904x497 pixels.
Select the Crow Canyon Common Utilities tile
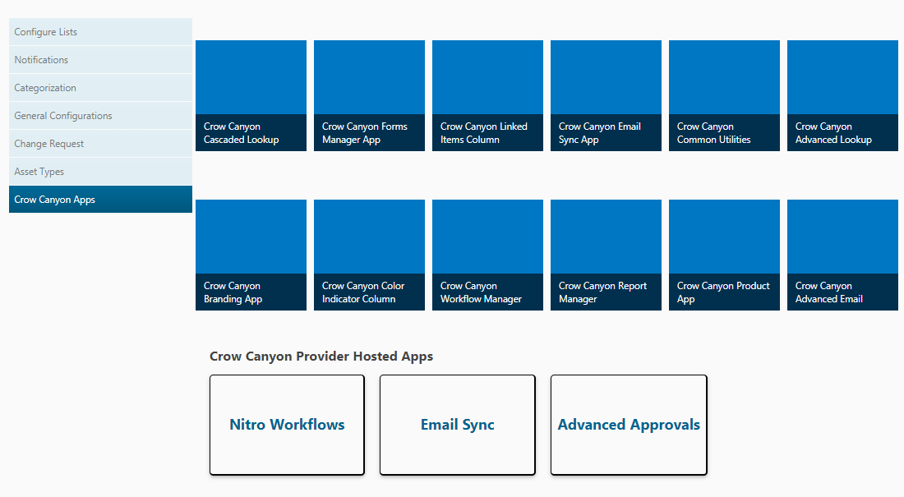(724, 96)
